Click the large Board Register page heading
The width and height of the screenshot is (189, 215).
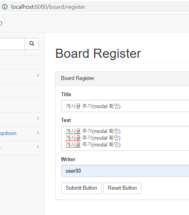coord(98,53)
